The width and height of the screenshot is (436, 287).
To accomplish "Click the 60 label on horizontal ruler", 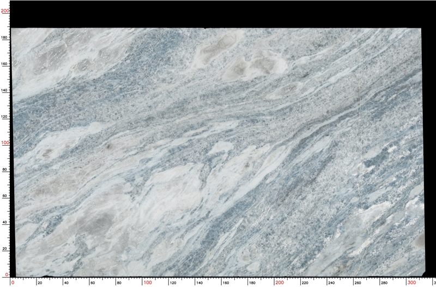I will click(93, 283).
